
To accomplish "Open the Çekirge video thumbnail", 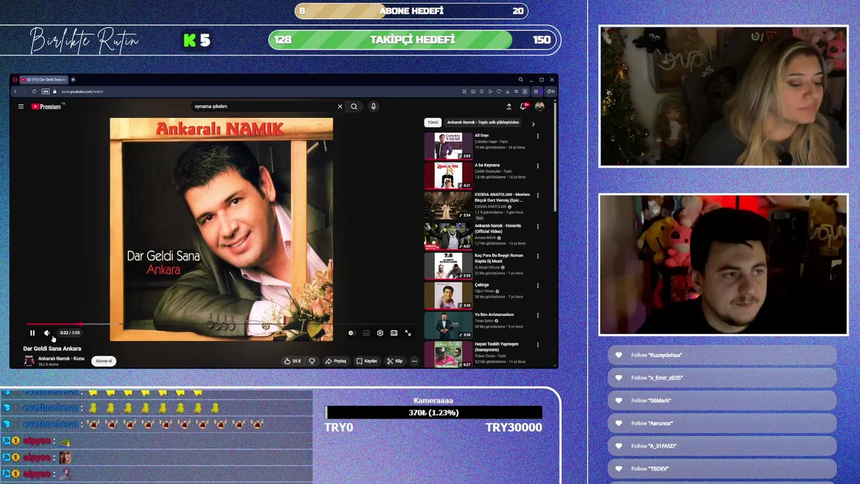I will click(447, 296).
